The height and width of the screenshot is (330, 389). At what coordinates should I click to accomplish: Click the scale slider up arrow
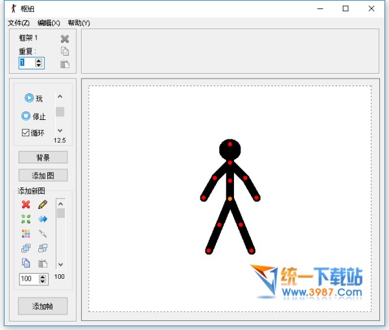pos(60,204)
